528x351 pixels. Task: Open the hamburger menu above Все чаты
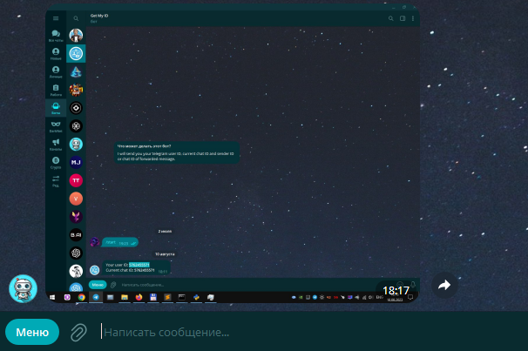point(56,17)
